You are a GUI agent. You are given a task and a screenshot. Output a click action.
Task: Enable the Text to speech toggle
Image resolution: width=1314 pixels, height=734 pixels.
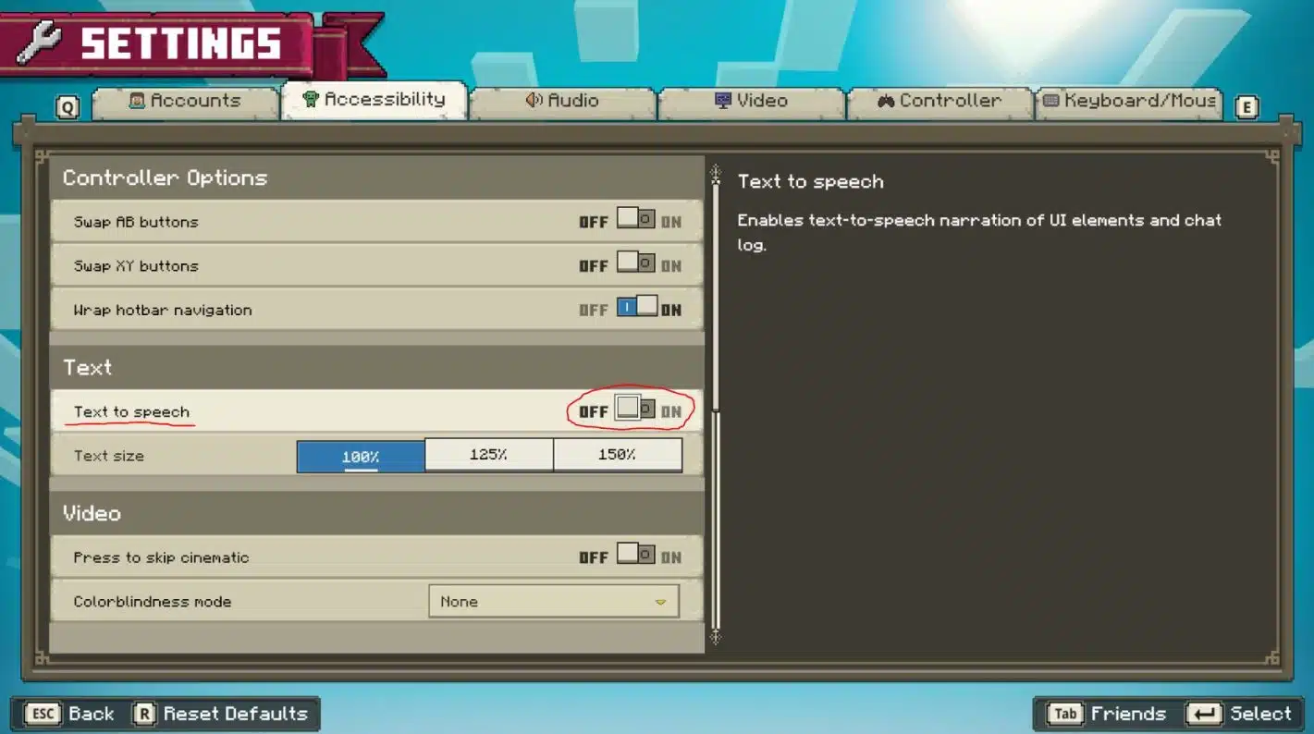(636, 410)
